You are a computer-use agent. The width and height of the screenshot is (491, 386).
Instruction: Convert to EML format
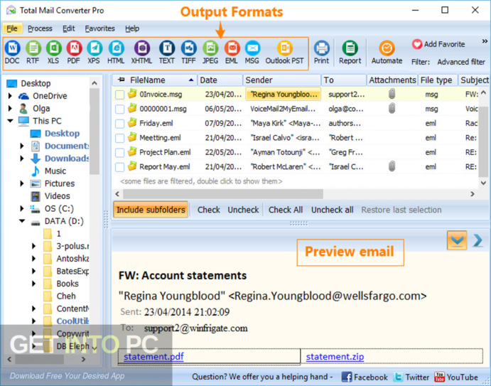(x=232, y=53)
